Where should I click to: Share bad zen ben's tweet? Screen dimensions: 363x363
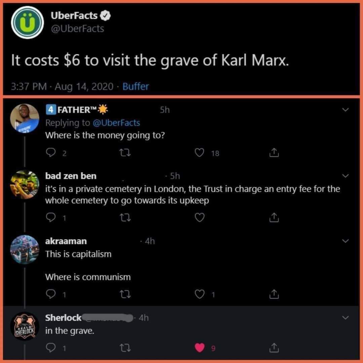click(274, 217)
